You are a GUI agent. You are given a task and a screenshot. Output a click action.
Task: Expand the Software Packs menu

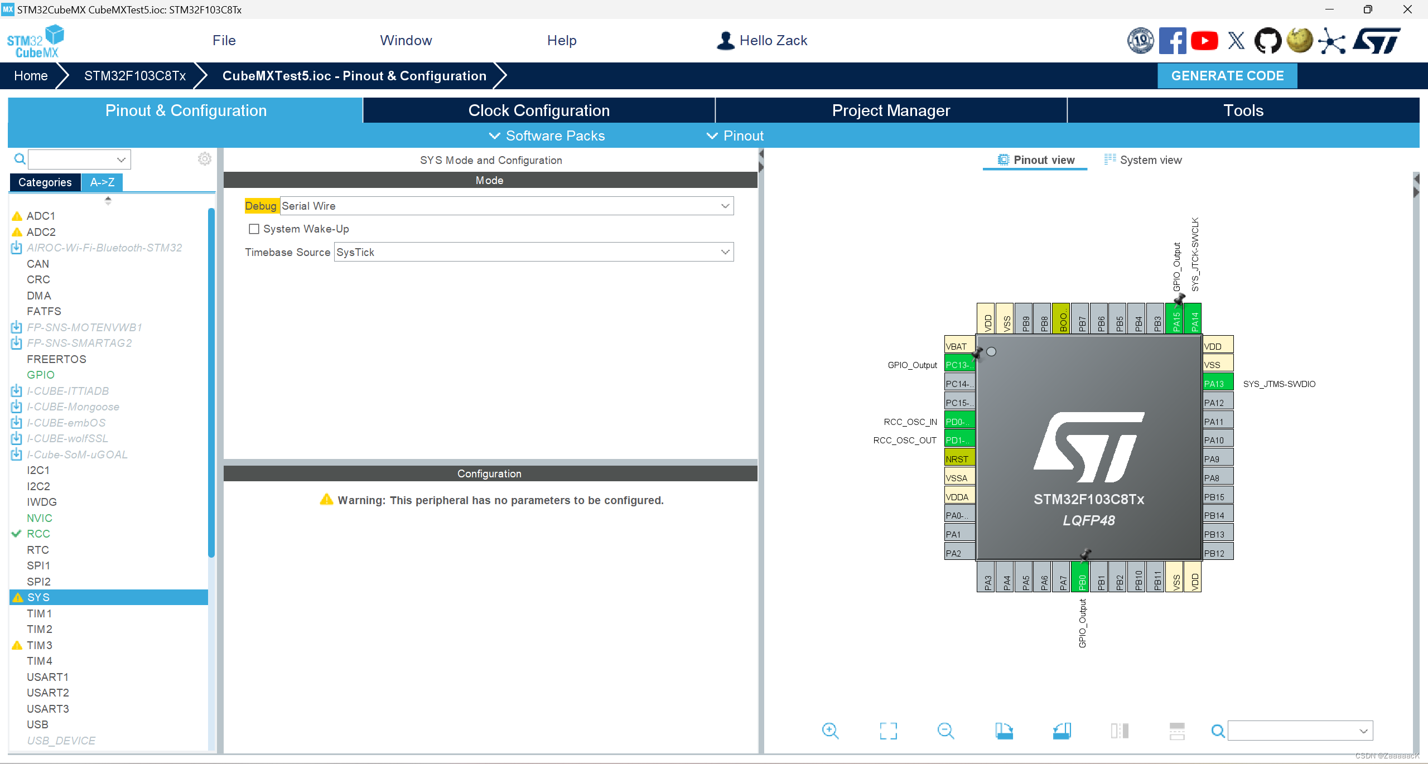point(547,136)
